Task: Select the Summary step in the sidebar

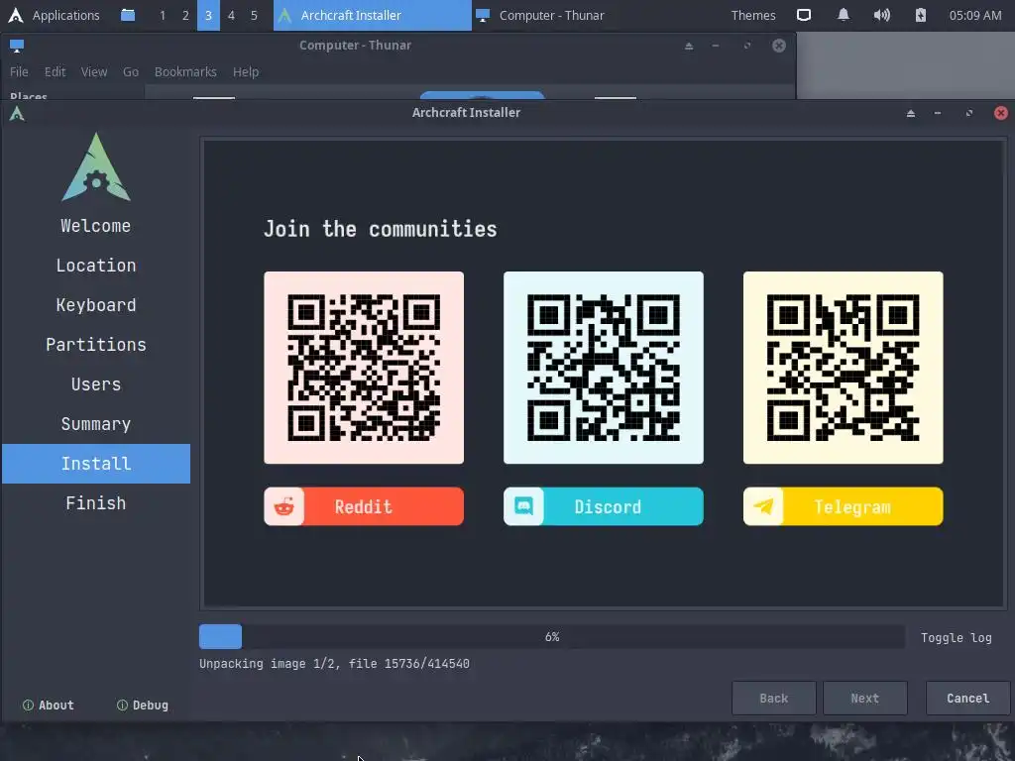Action: (x=96, y=424)
